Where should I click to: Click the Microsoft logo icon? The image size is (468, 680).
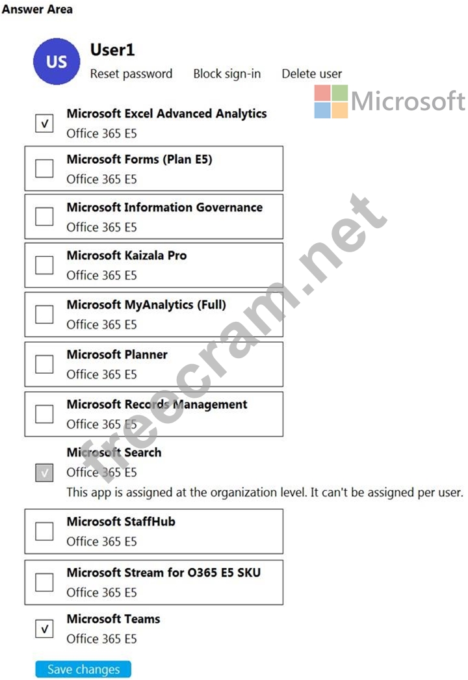coord(331,101)
